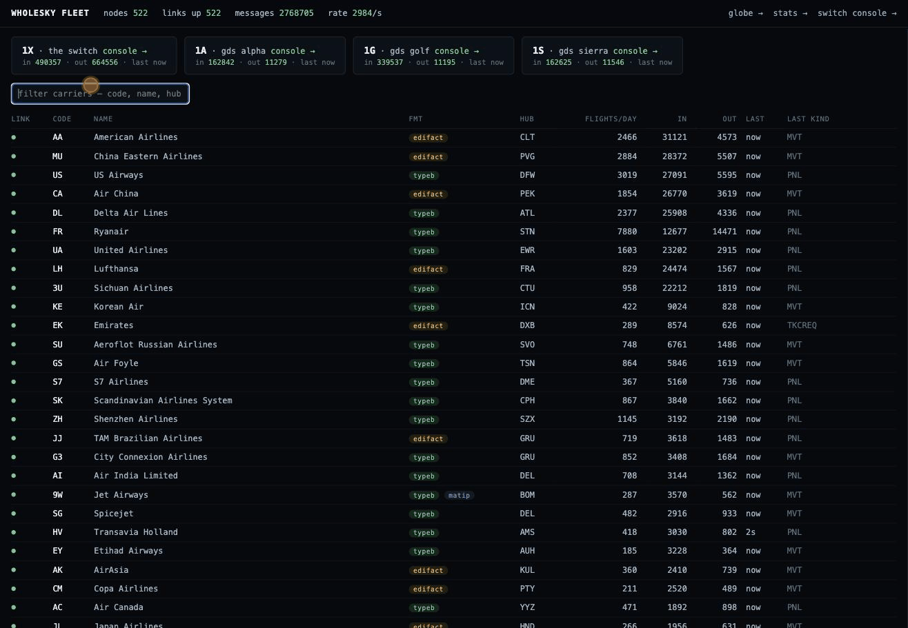Click the CODE column header
This screenshot has width=908, height=628.
click(x=62, y=119)
